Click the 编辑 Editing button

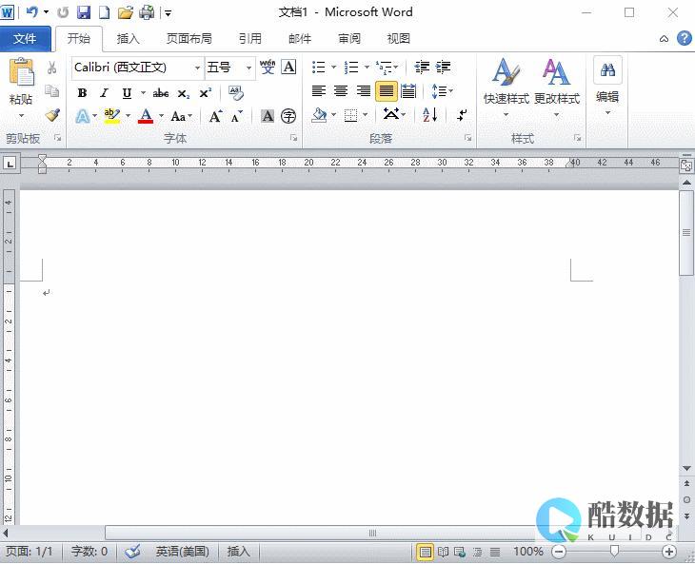click(607, 86)
